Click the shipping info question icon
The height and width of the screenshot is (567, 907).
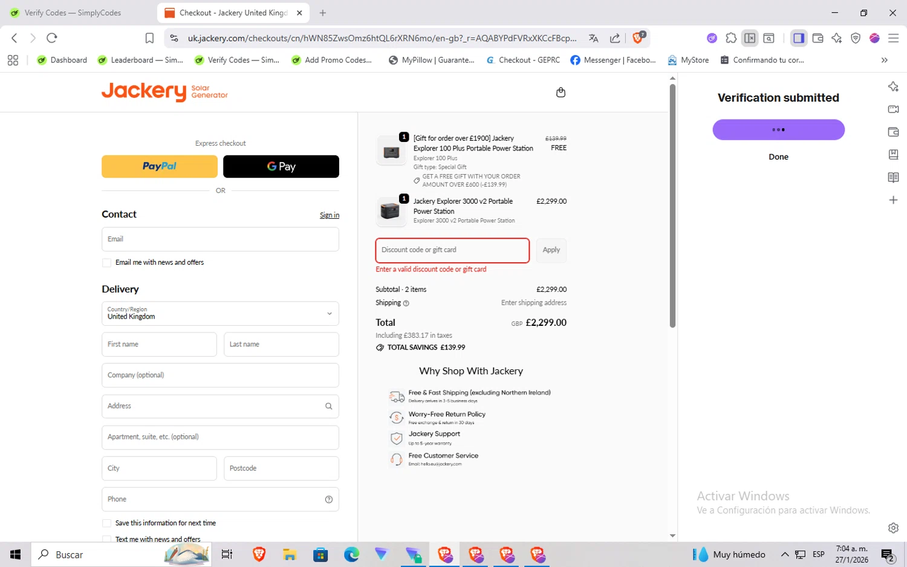[x=406, y=303]
